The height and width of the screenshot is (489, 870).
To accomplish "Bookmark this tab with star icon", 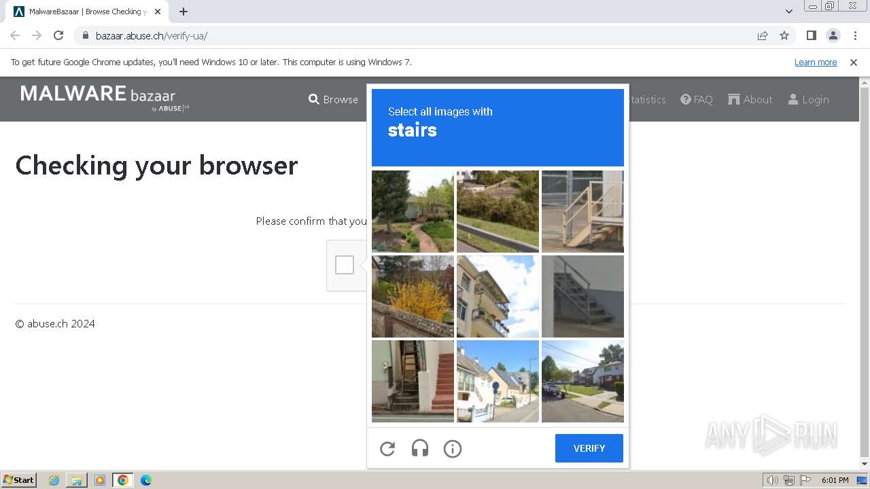I will (784, 35).
